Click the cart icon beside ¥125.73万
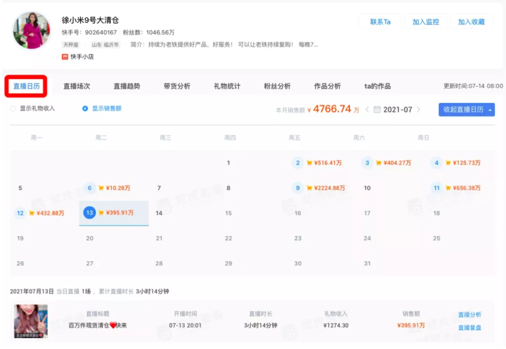The height and width of the screenshot is (349, 506). click(x=448, y=163)
